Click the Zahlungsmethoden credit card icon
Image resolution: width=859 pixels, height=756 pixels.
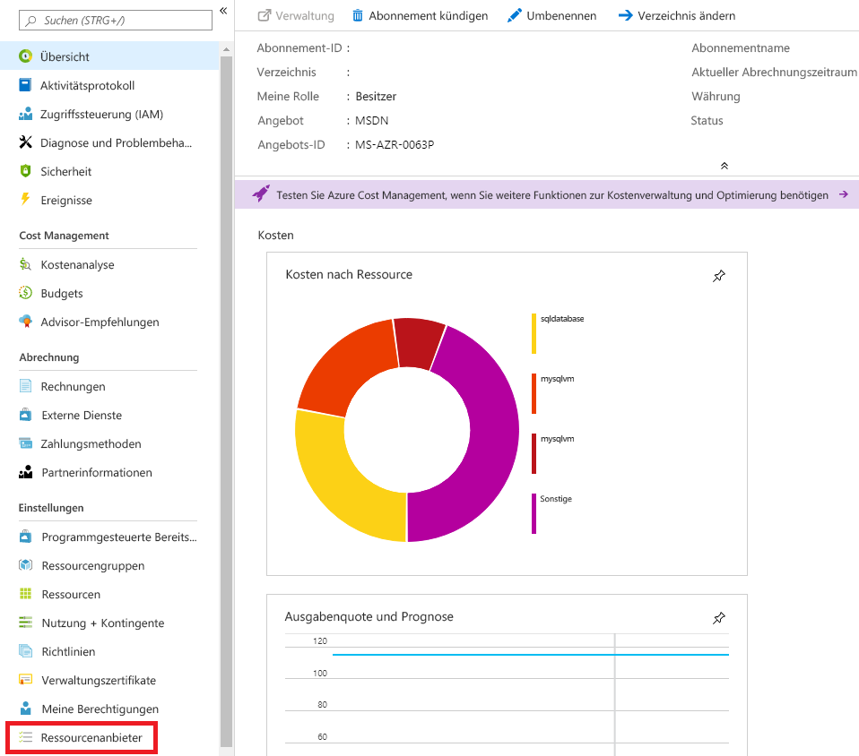coord(24,443)
